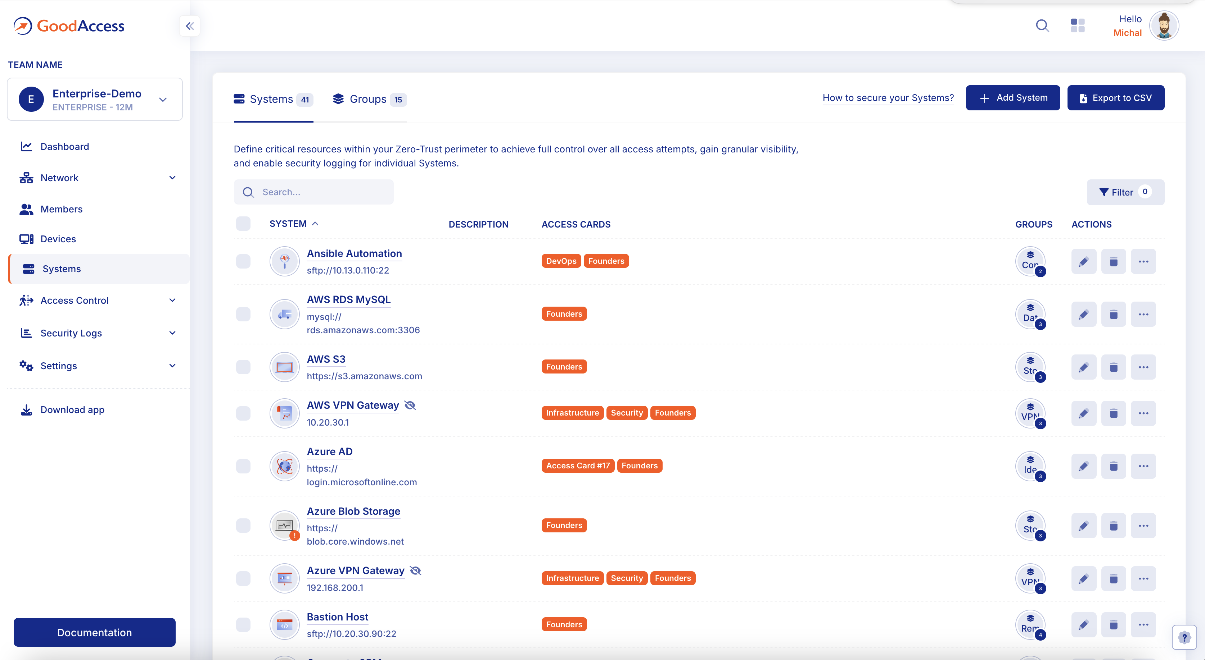Delete AWS S3 using trash icon
1205x660 pixels.
(x=1113, y=367)
